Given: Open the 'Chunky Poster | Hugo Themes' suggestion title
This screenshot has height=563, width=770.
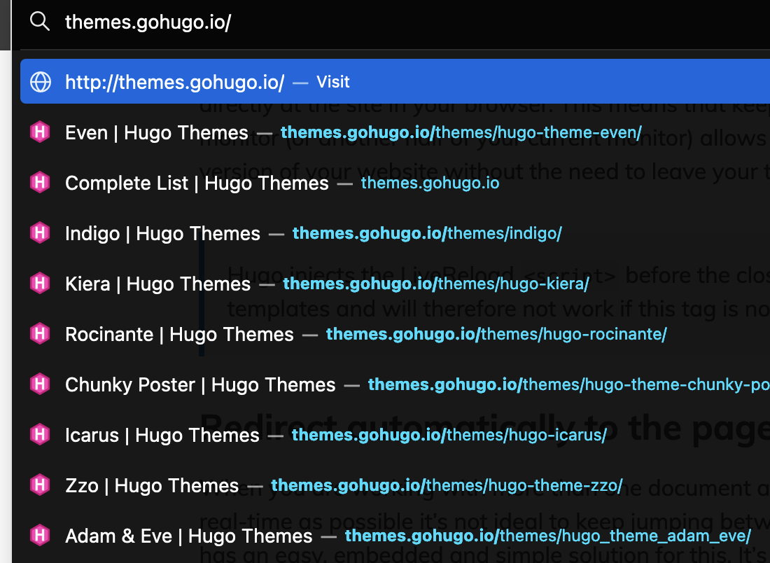Looking at the screenshot, I should pos(200,384).
